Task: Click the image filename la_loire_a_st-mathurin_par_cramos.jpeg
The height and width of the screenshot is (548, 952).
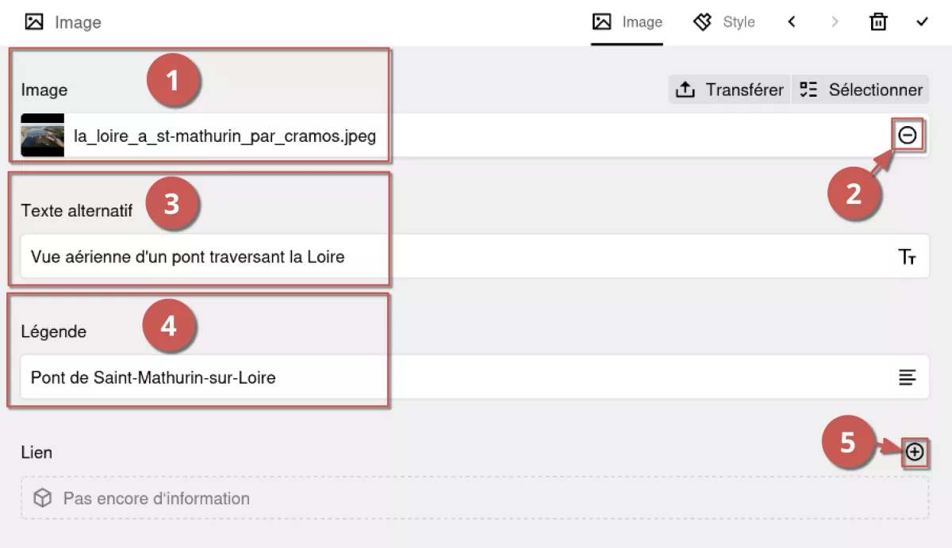Action: tap(225, 136)
